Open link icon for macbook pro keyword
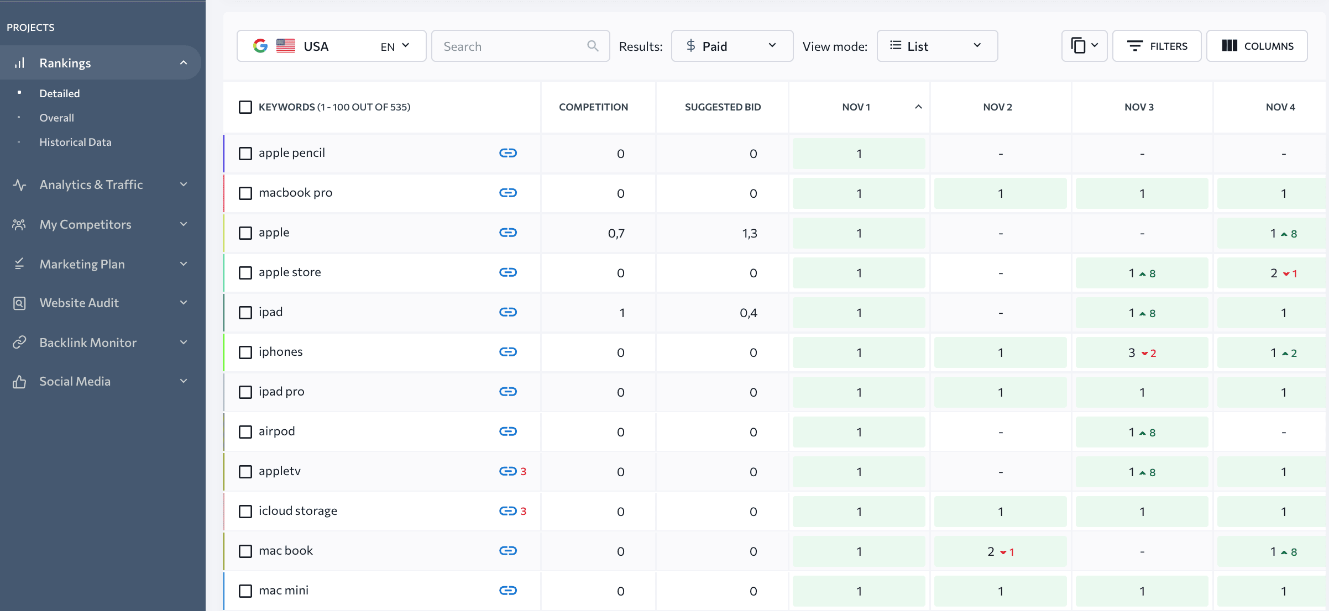This screenshot has height=611, width=1329. [x=507, y=193]
